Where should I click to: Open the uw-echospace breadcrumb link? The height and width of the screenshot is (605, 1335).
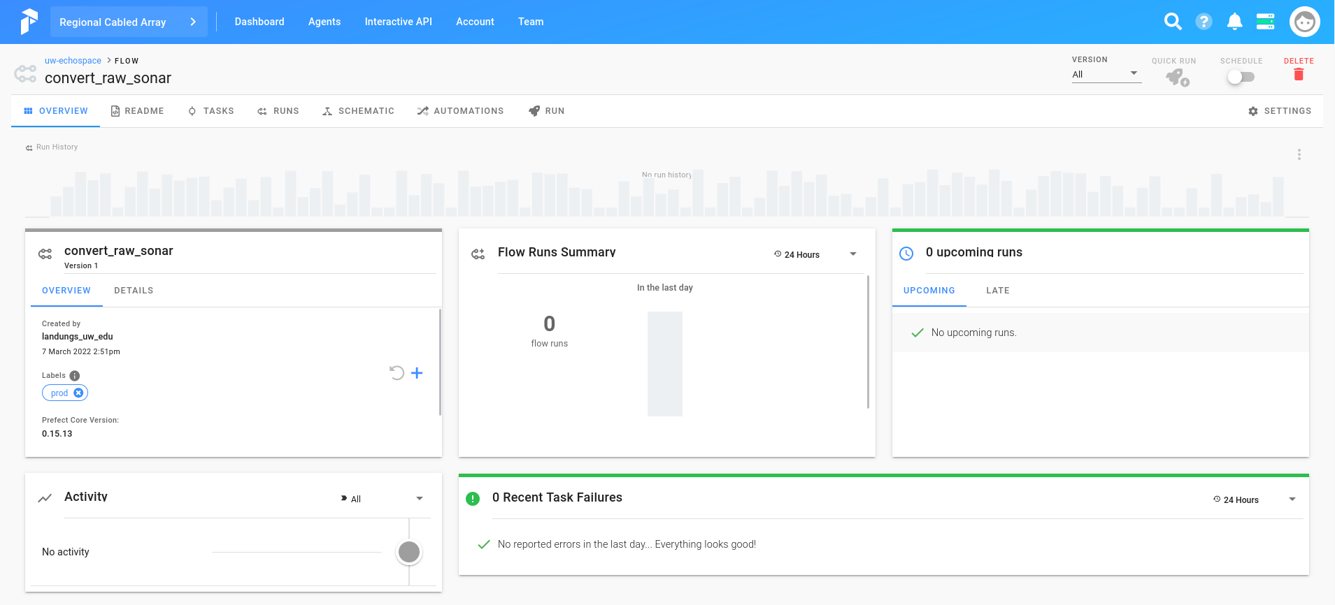[73, 61]
